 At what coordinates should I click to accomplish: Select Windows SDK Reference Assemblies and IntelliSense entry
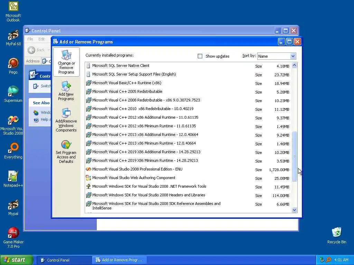(189, 206)
